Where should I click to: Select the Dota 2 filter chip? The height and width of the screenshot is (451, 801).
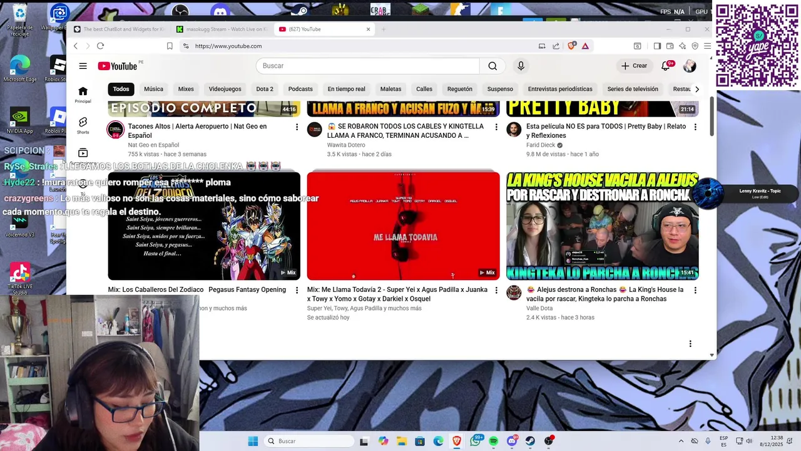click(265, 89)
